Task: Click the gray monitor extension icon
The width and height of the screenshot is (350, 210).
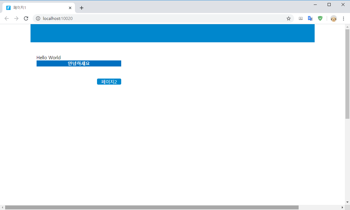Action: 301,18
